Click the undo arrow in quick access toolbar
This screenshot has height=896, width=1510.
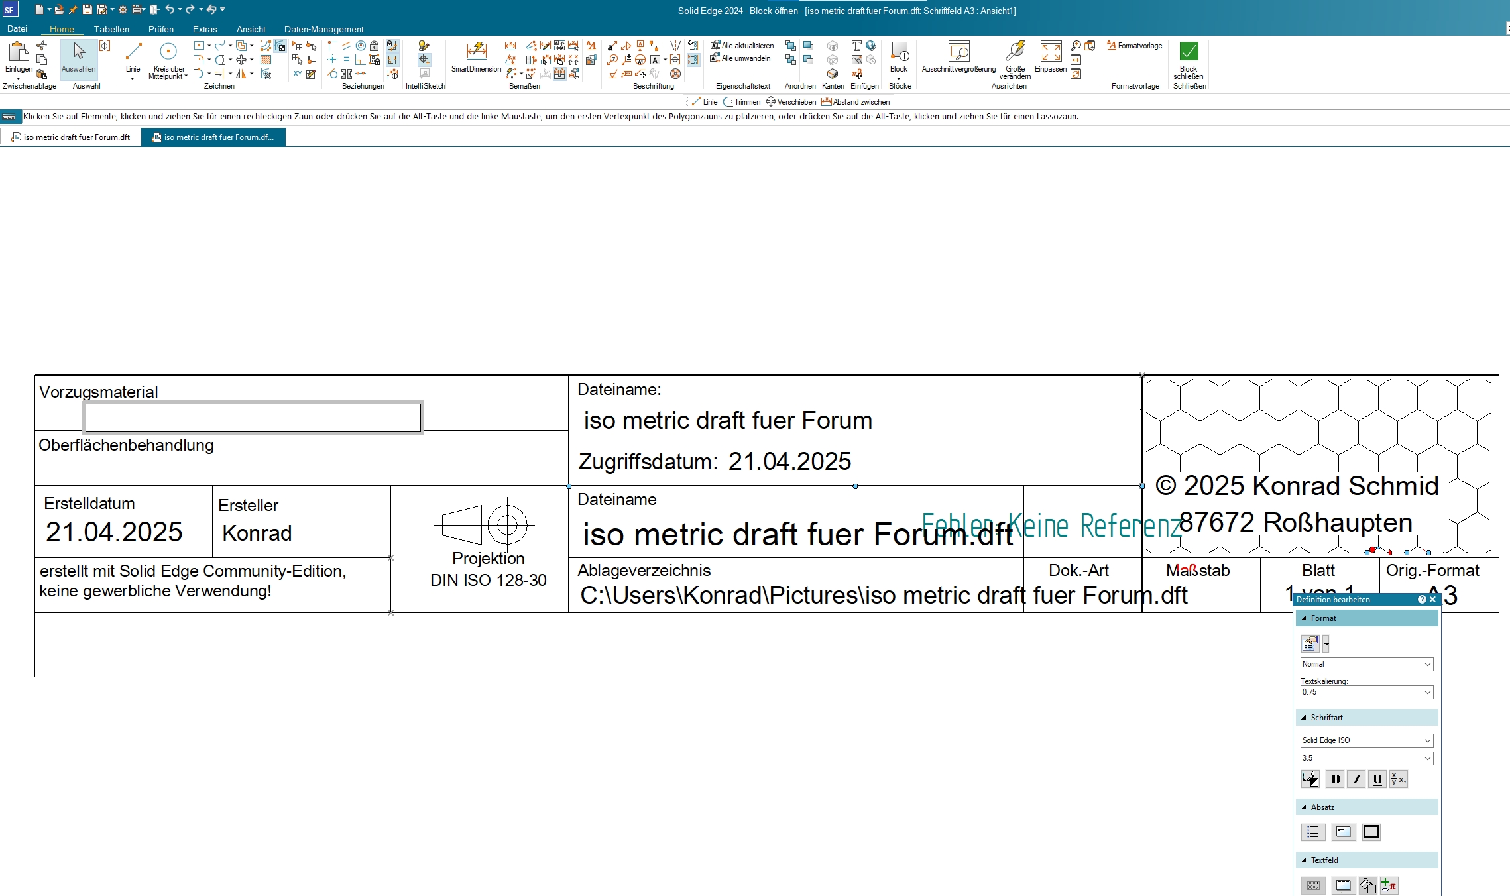coord(170,9)
